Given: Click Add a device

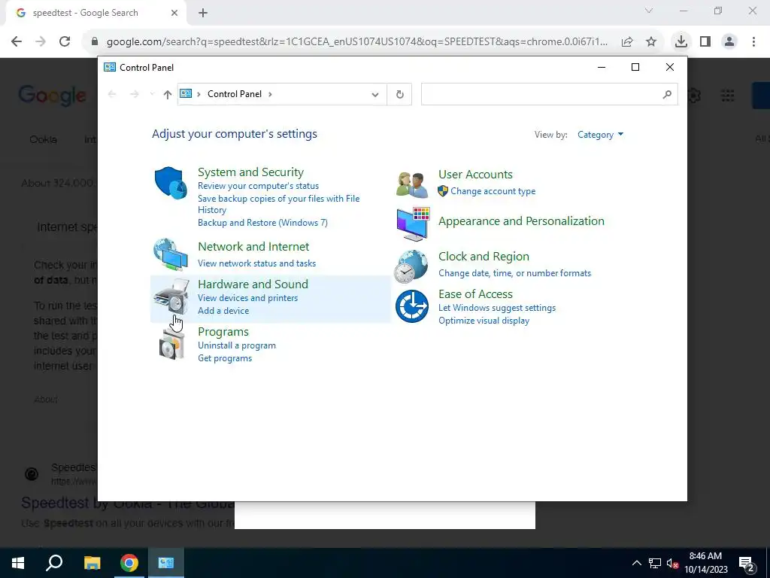Looking at the screenshot, I should click(223, 311).
